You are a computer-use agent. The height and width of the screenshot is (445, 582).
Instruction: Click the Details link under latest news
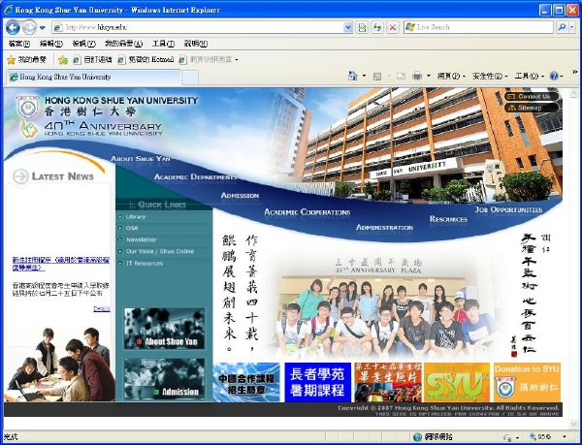101,309
